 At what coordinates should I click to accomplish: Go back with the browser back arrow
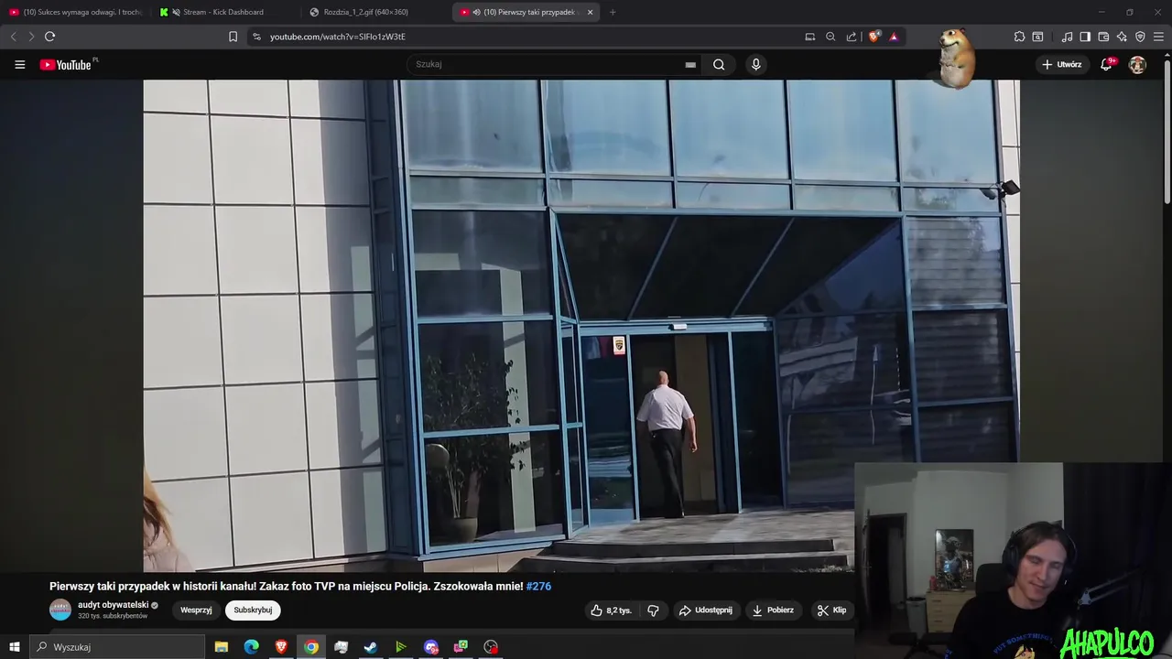[x=13, y=37]
